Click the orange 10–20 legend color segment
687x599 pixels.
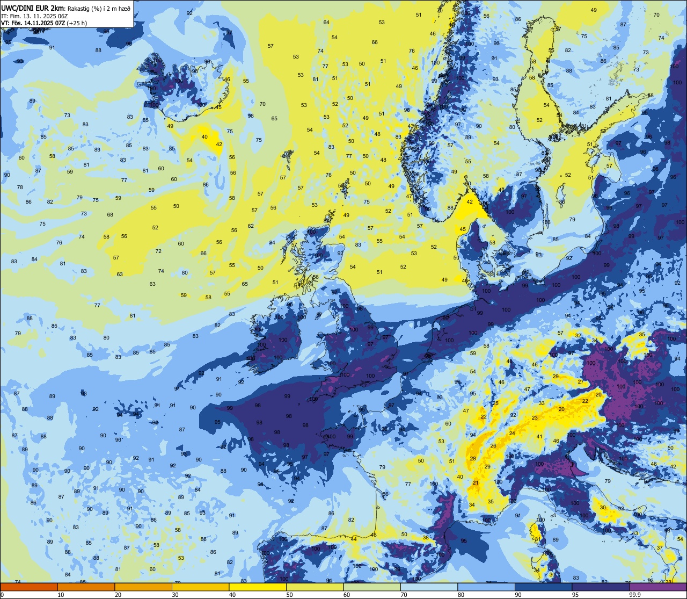pyautogui.click(x=86, y=587)
